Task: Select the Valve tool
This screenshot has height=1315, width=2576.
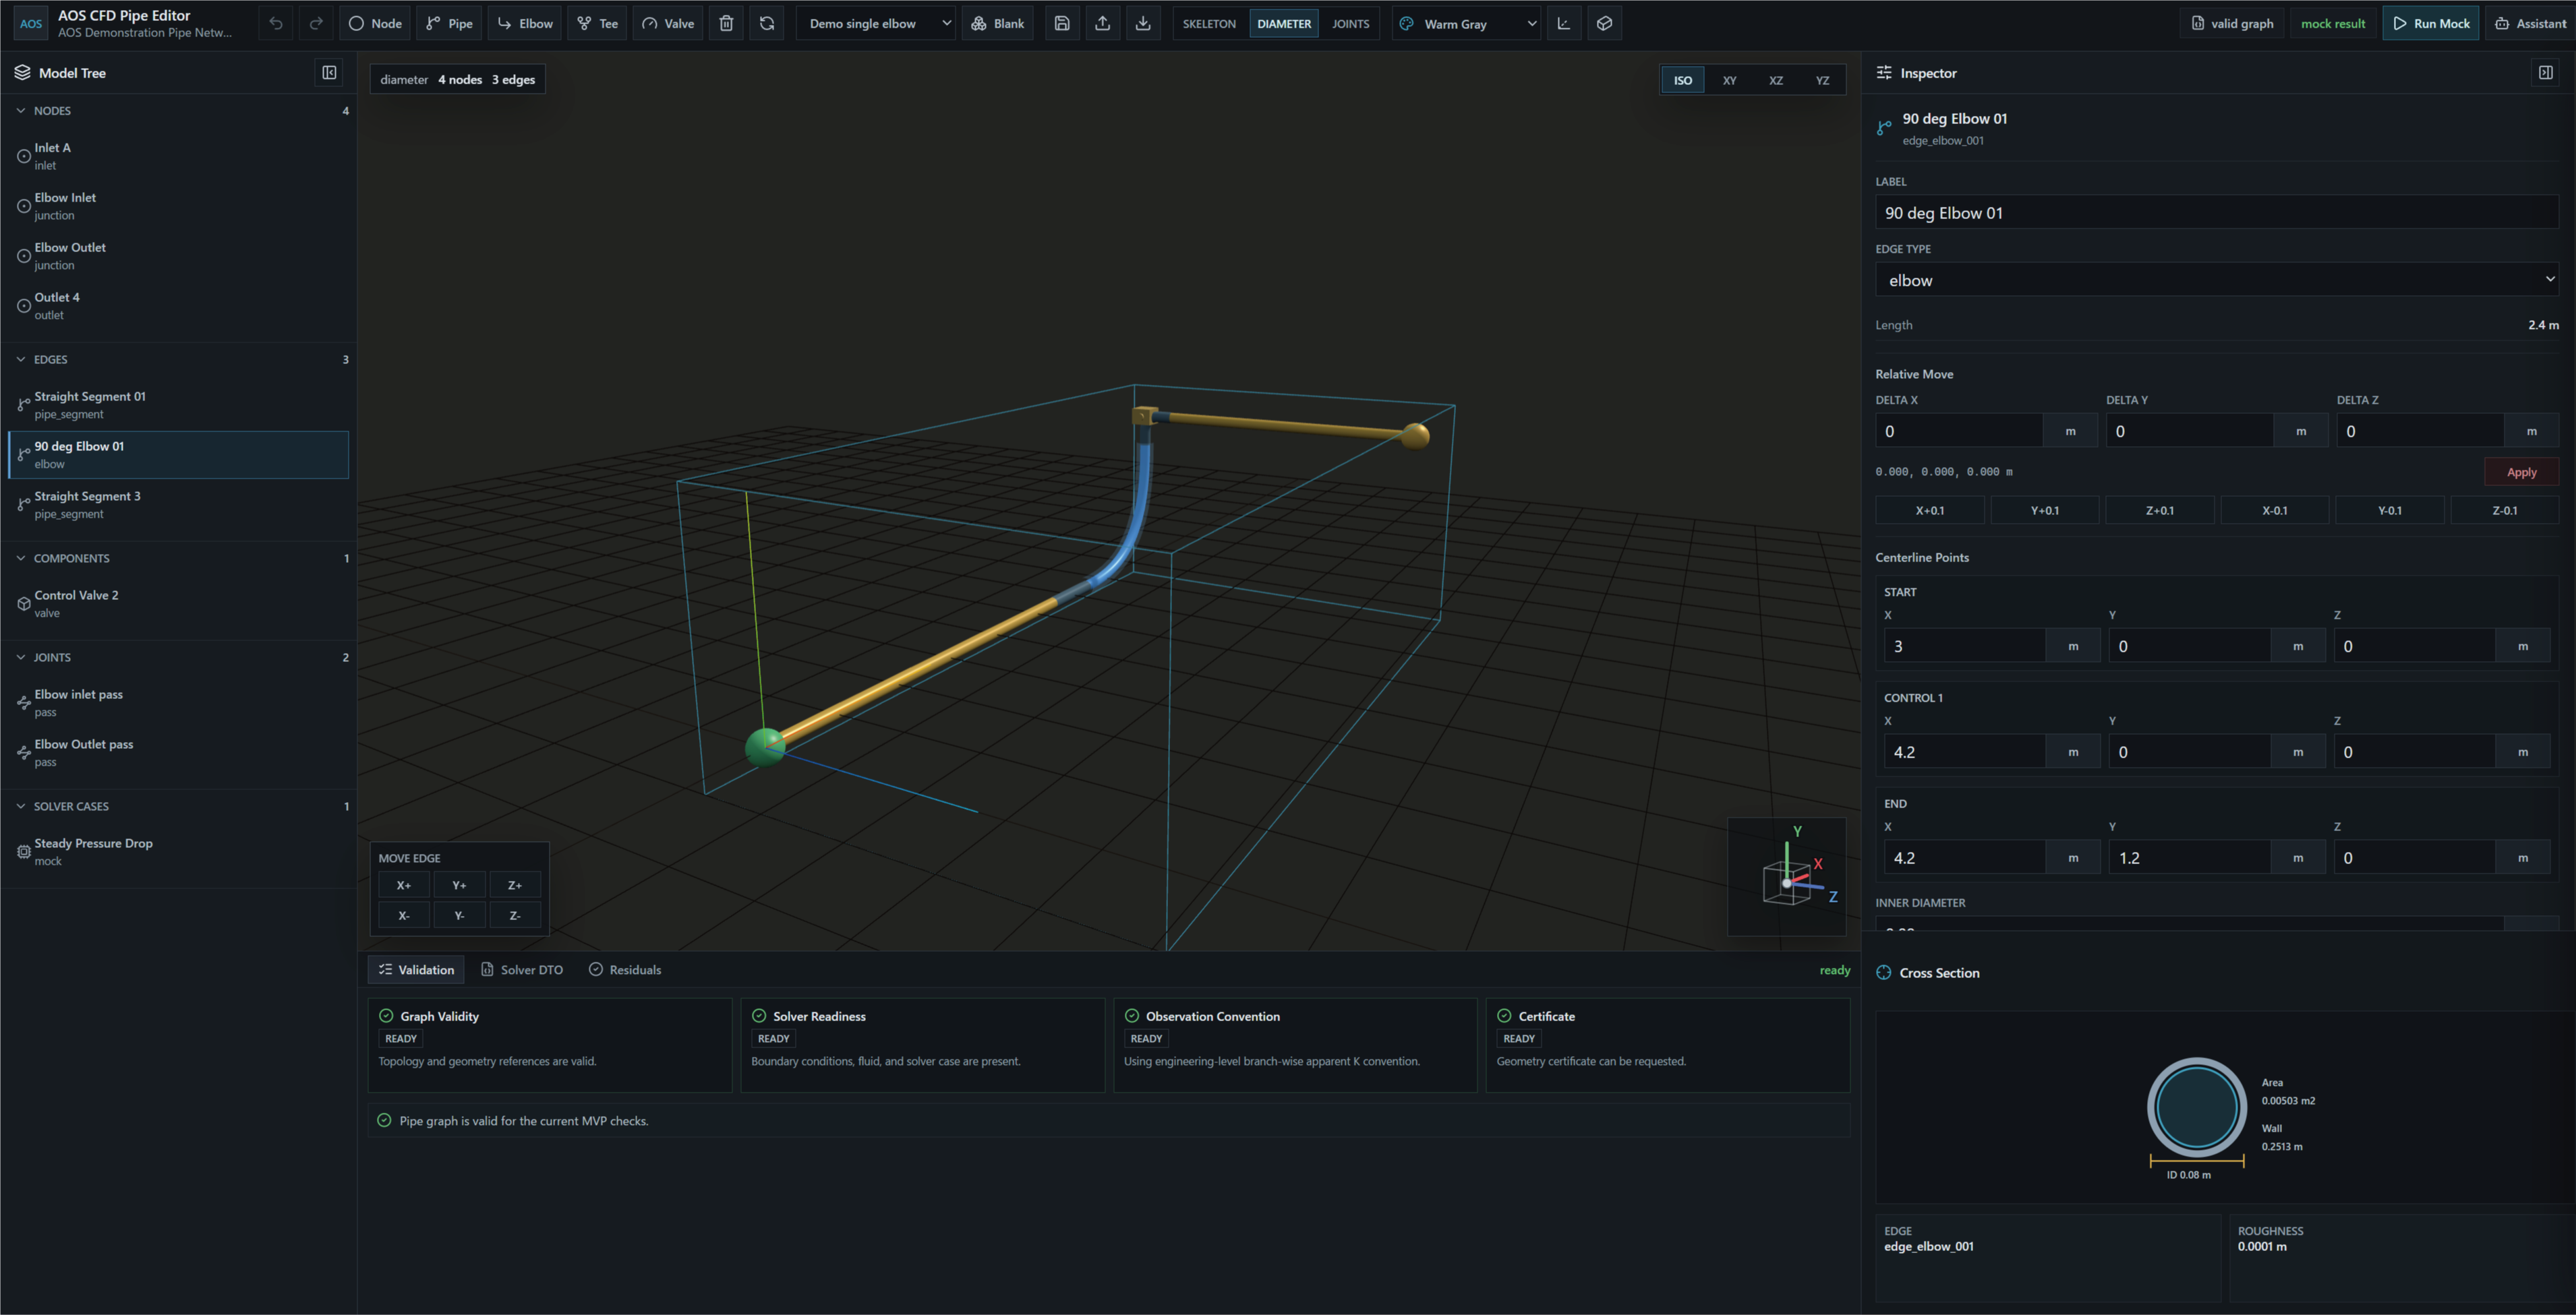Action: (x=667, y=23)
